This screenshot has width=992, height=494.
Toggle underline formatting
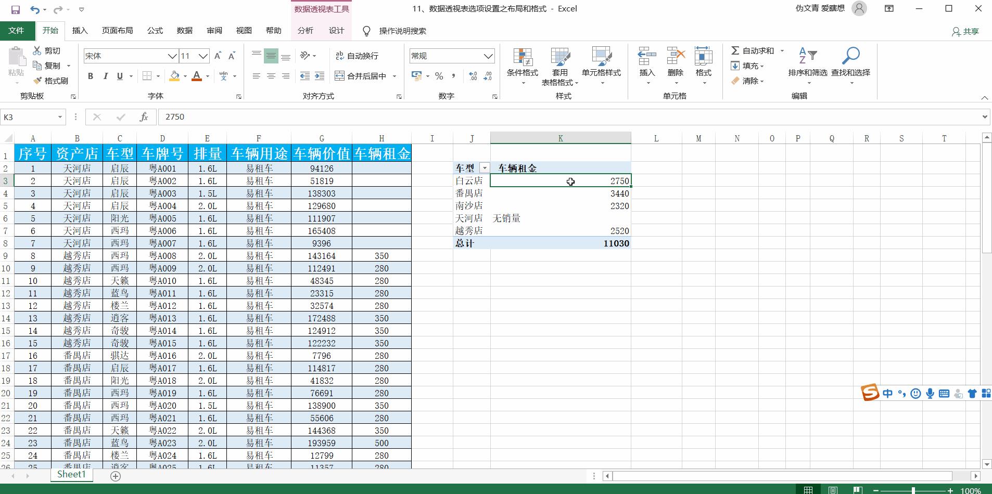(119, 76)
